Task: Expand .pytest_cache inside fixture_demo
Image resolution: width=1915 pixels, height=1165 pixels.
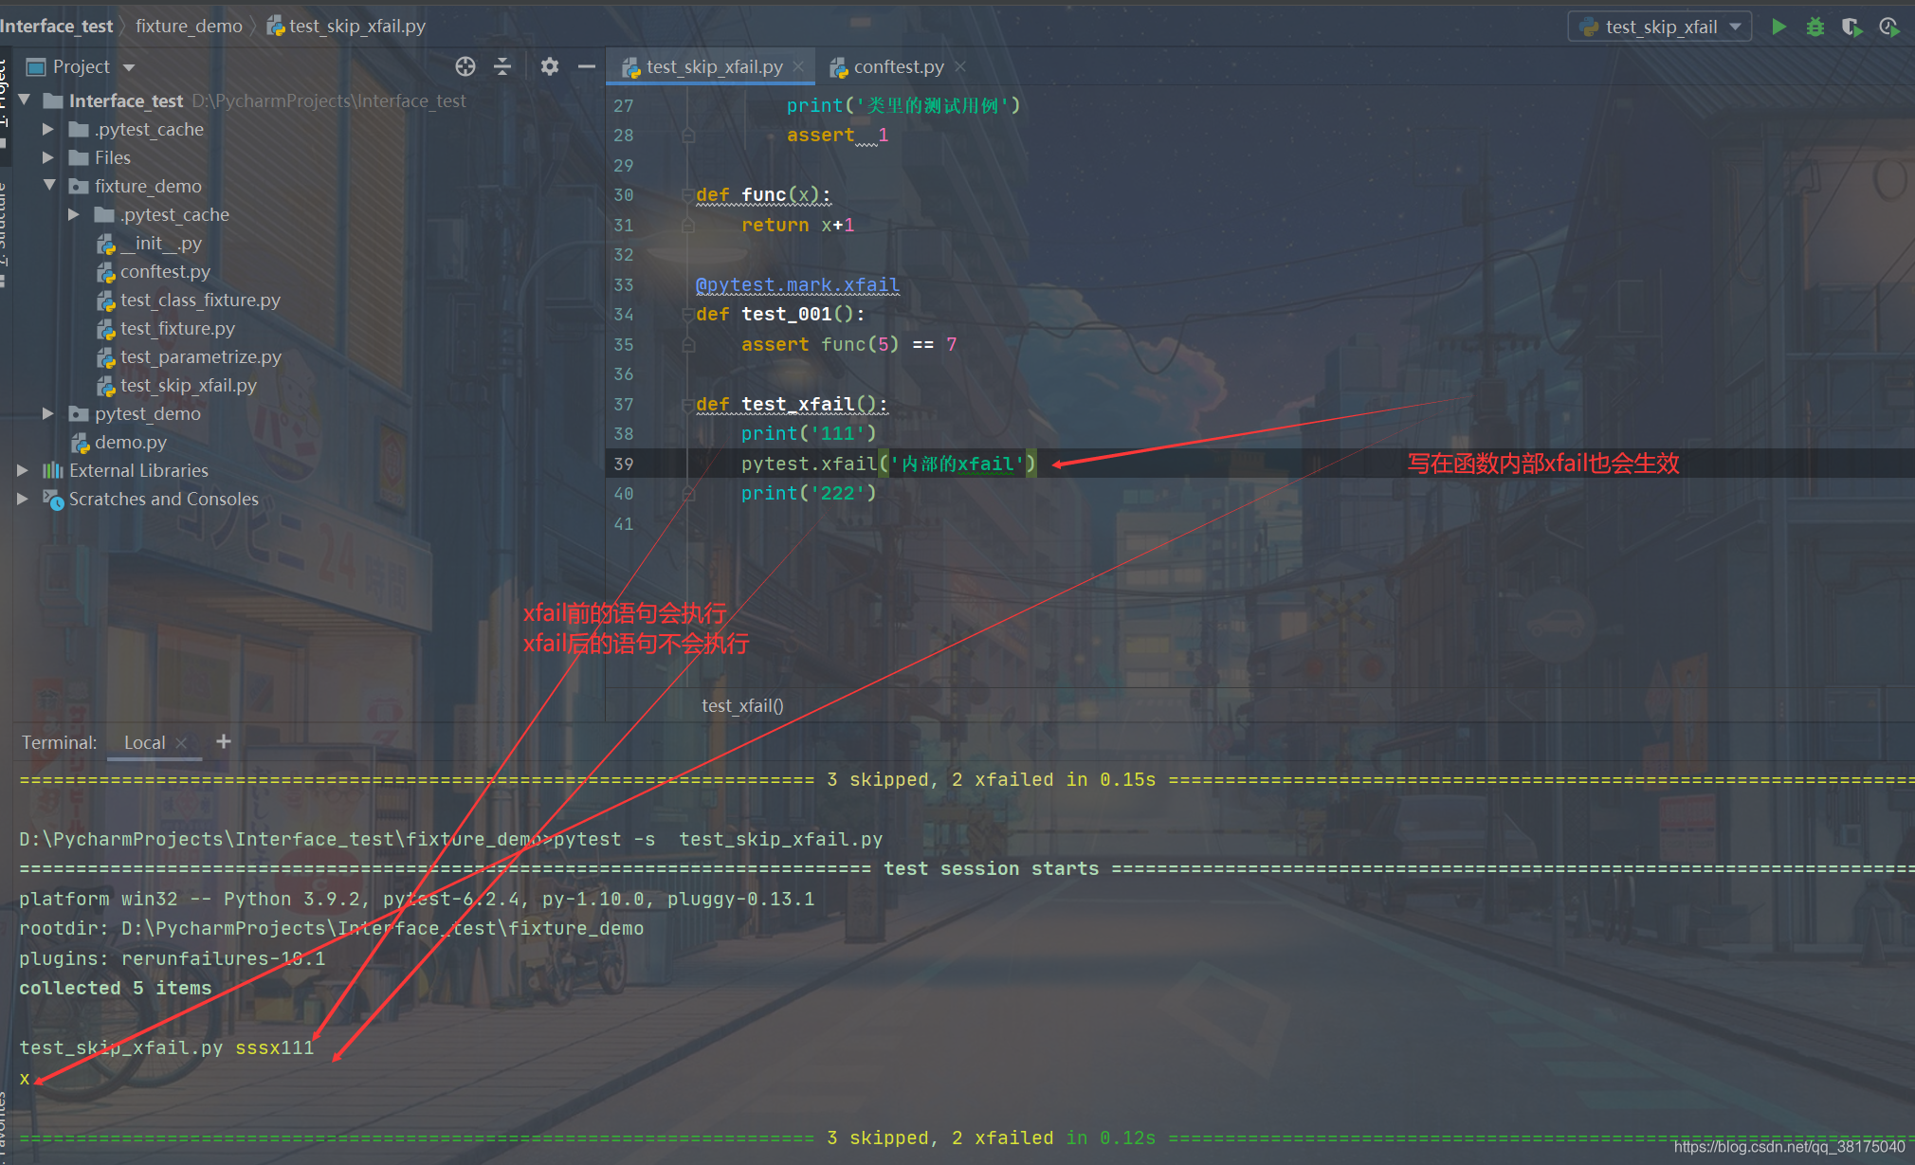Action: coord(73,214)
